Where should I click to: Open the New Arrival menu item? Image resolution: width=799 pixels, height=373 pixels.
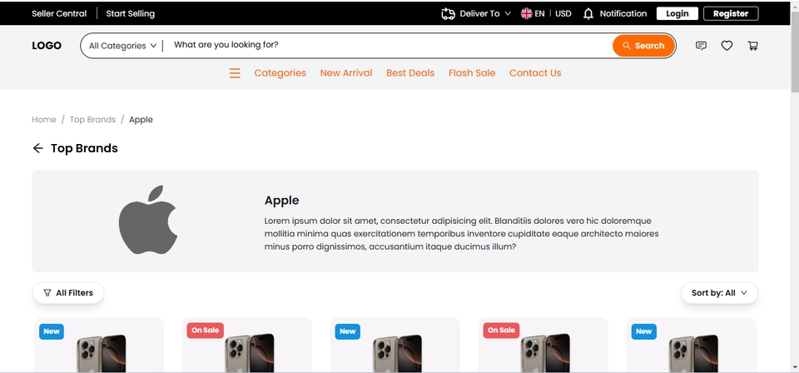pos(346,73)
